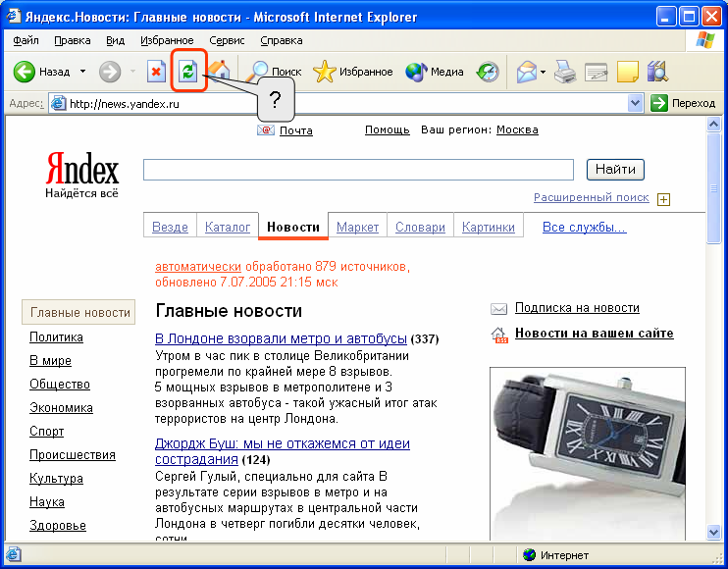Click the yellow note Discuss icon
The image size is (728, 569).
(627, 72)
